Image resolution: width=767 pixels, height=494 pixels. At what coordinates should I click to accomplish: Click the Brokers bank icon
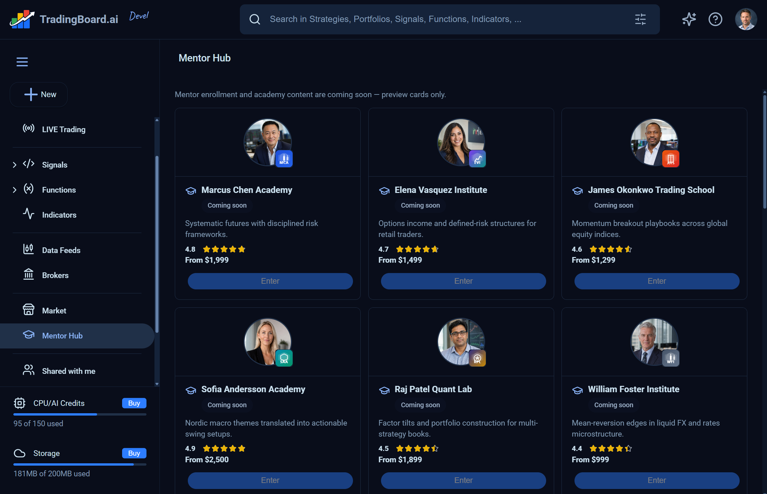tap(28, 274)
